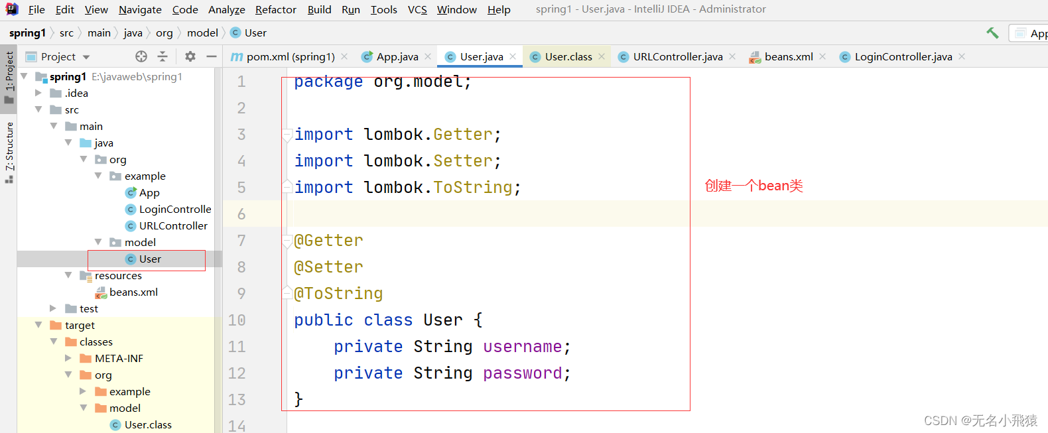Close the User.java editor tab
This screenshot has height=433, width=1048.
tap(513, 56)
